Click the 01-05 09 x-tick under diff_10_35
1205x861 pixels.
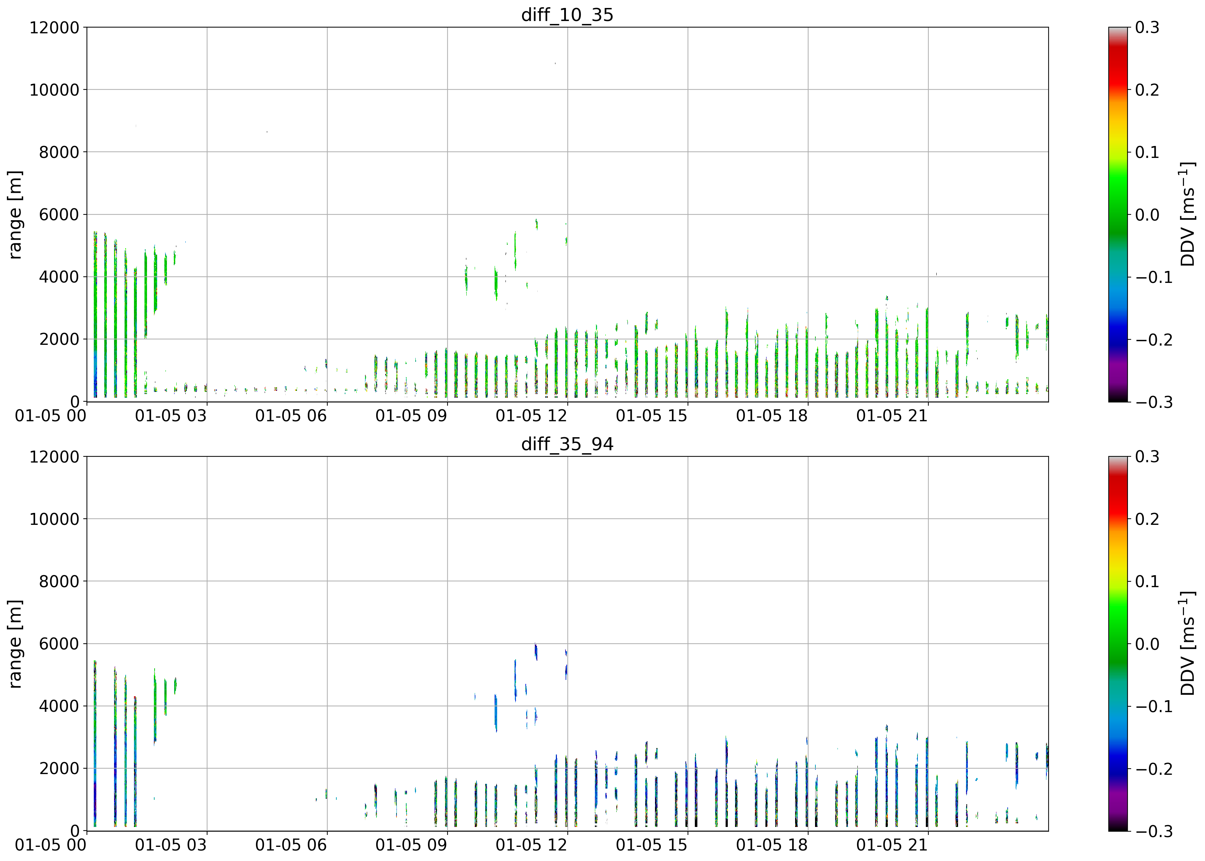(x=411, y=416)
